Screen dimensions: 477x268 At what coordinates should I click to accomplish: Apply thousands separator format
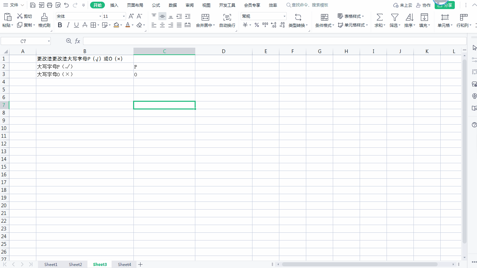click(265, 25)
